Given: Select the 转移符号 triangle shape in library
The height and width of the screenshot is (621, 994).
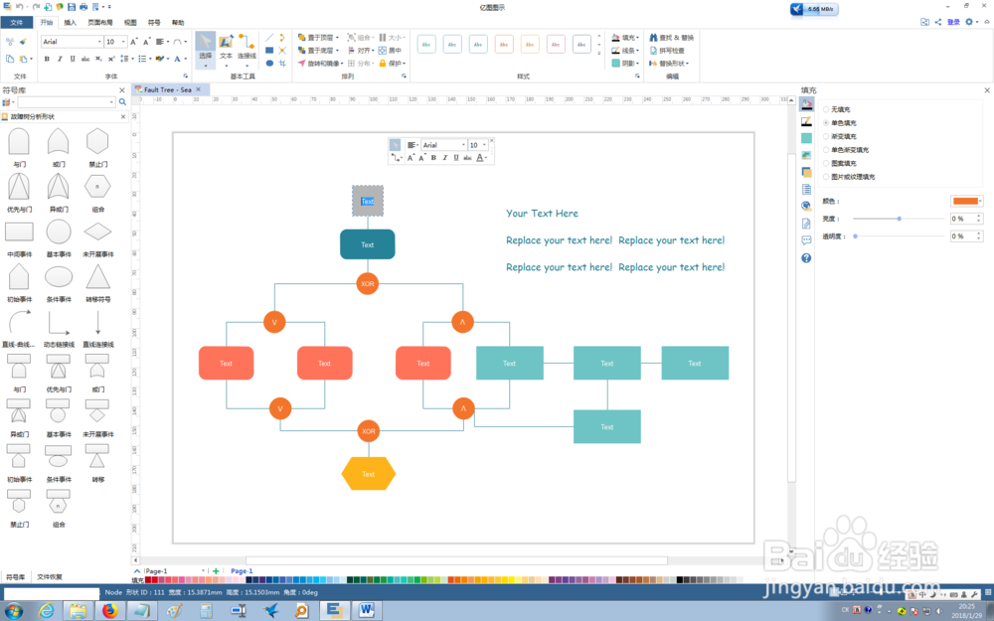Looking at the screenshot, I should [97, 277].
